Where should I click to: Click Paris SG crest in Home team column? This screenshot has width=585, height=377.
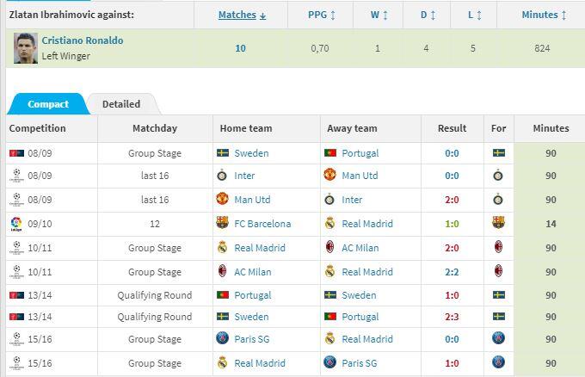click(222, 338)
